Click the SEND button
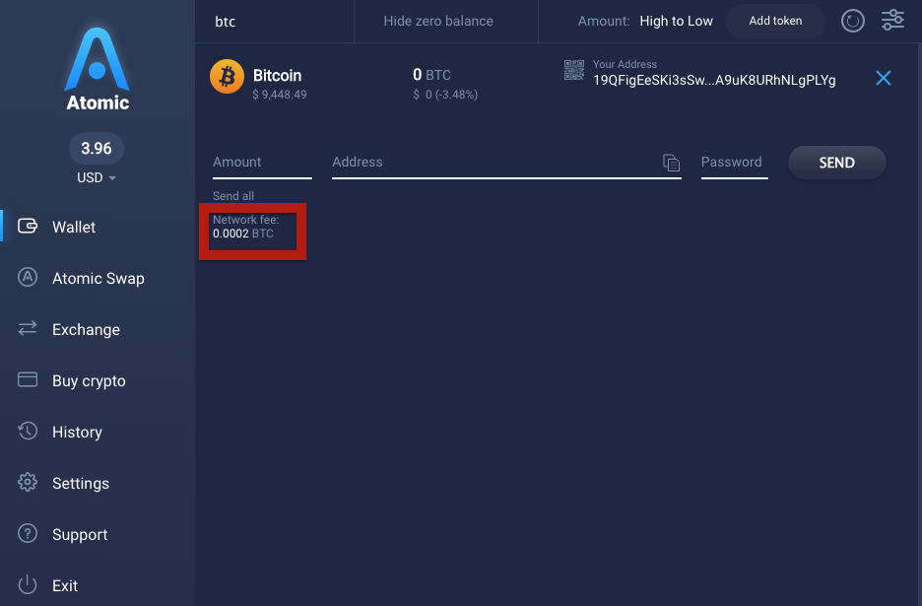 point(836,163)
